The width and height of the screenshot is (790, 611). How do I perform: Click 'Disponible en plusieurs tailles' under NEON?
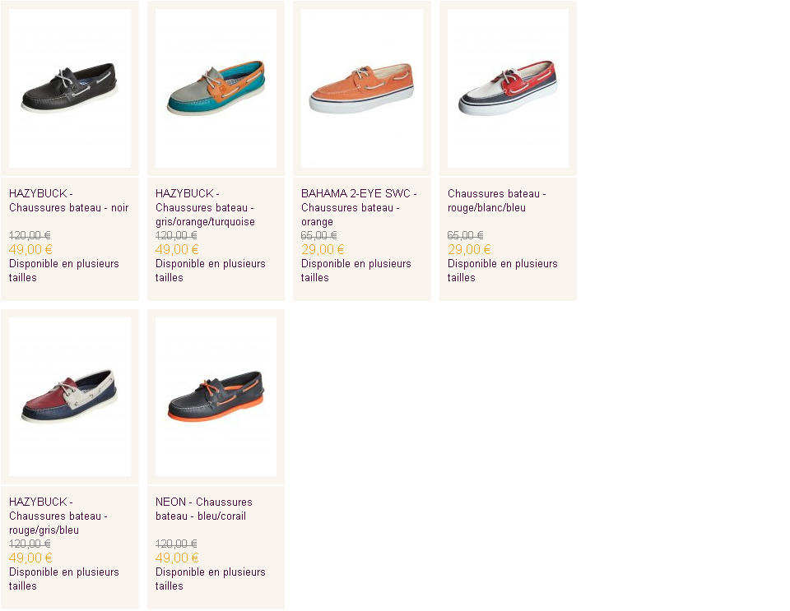(x=210, y=579)
